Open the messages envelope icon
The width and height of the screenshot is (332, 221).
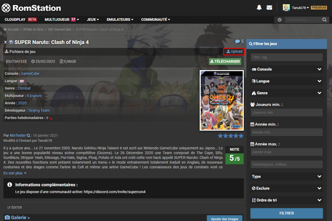(x=269, y=8)
